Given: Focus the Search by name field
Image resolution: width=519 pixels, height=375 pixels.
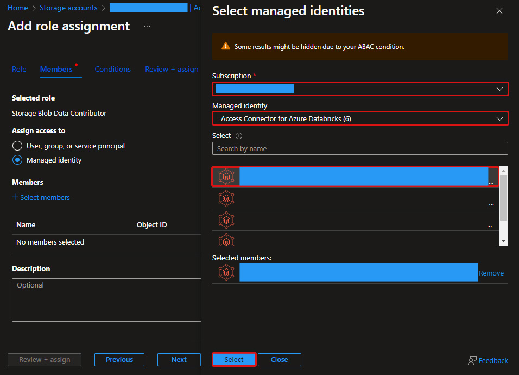Looking at the screenshot, I should 360,148.
